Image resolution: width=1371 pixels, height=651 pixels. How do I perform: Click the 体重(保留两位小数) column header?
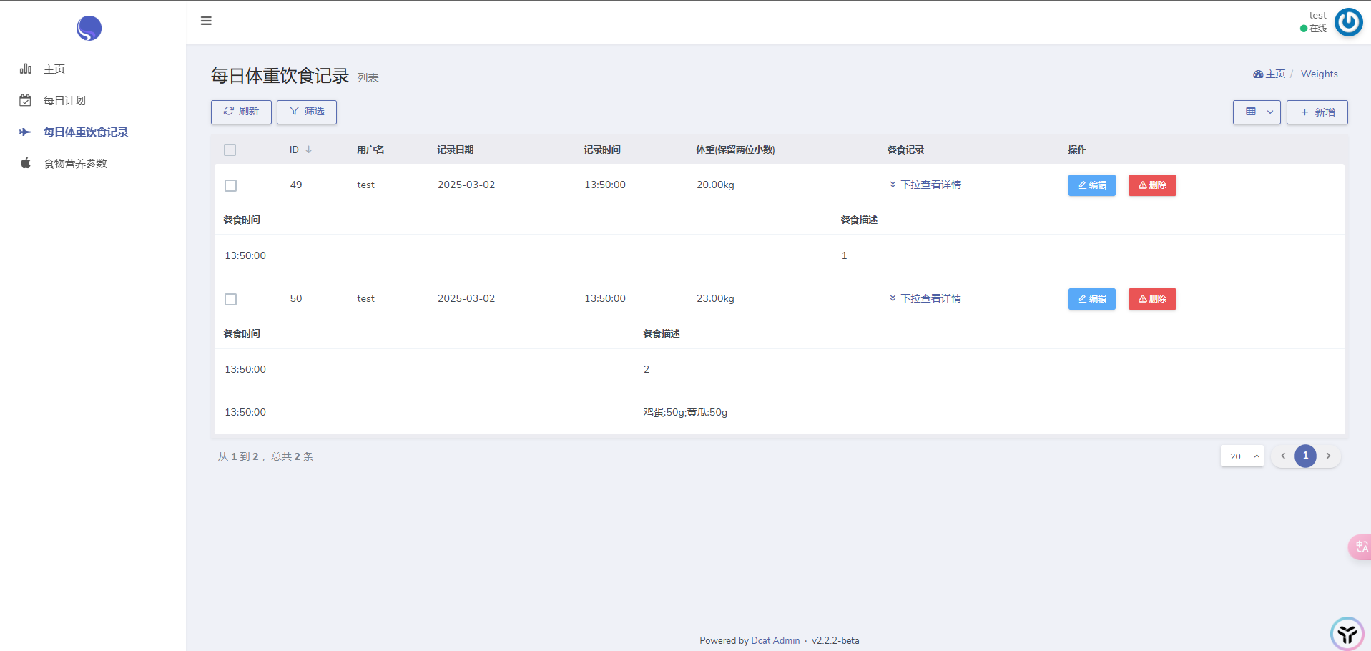click(x=735, y=150)
